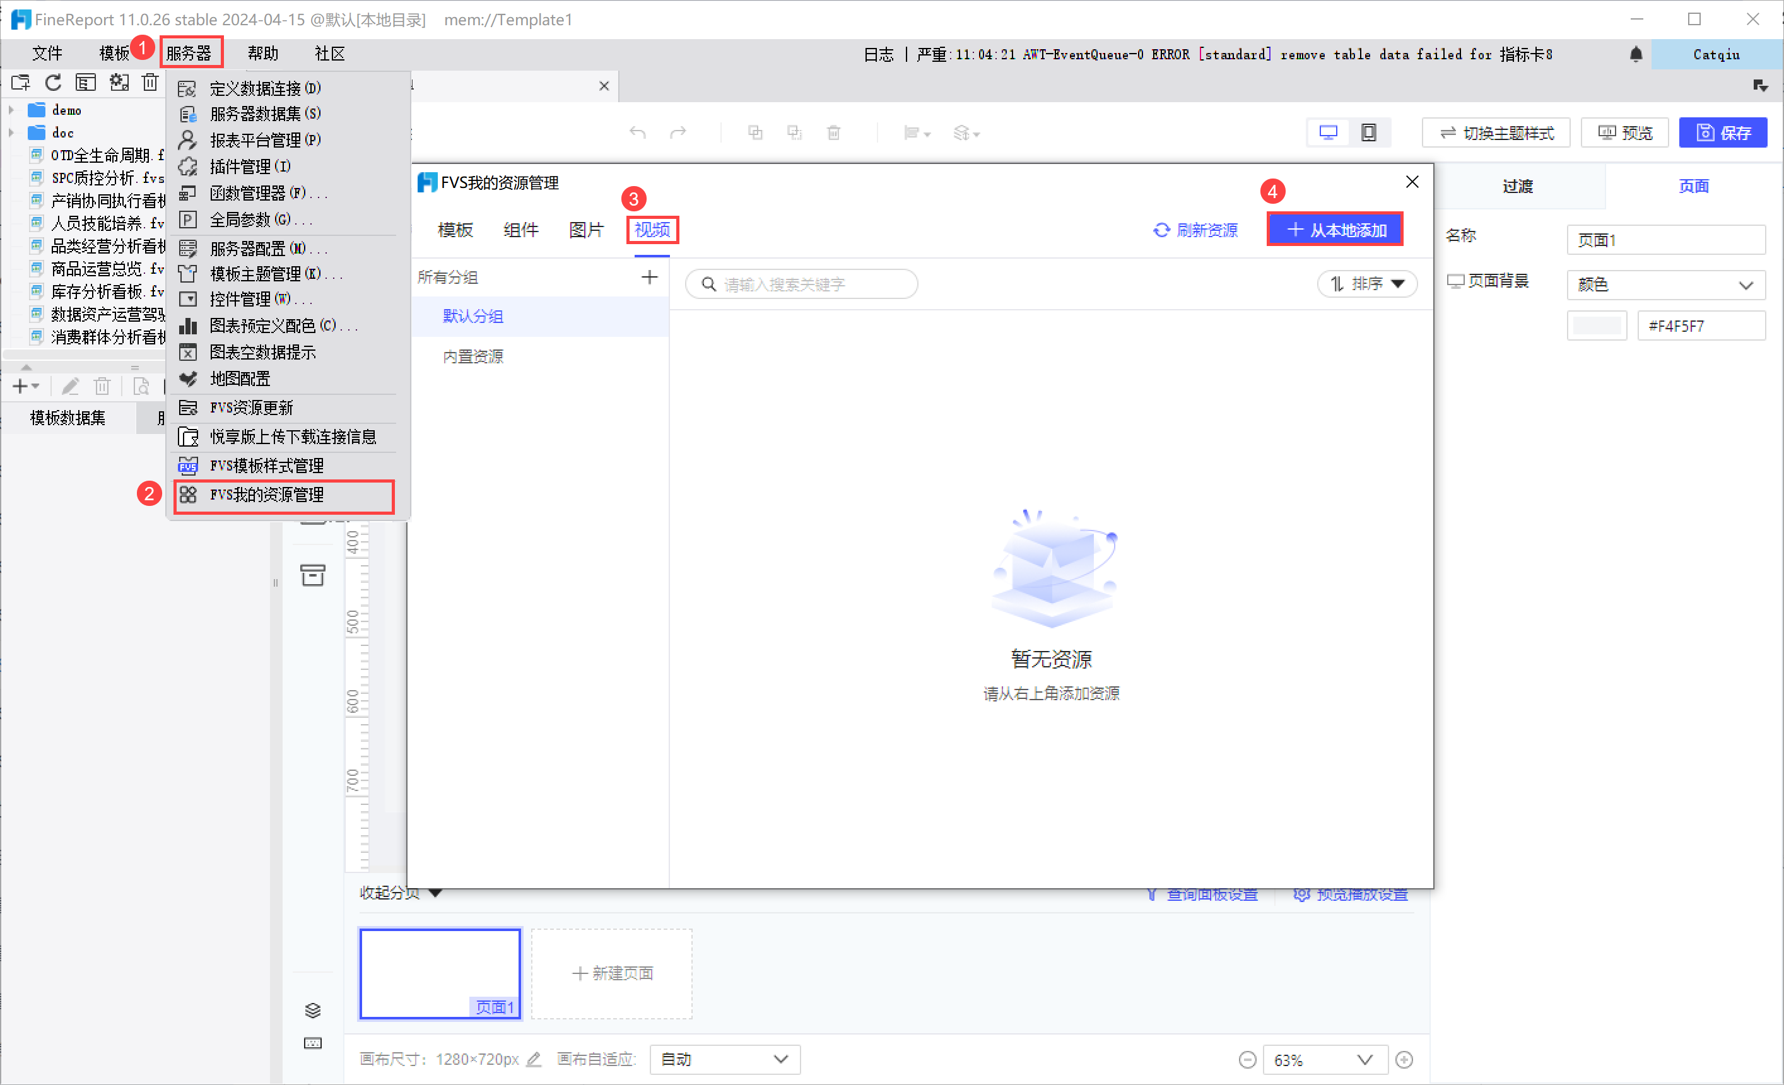This screenshot has width=1784, height=1085.
Task: Click the zoom-in plus circle icon
Action: 1404,1060
